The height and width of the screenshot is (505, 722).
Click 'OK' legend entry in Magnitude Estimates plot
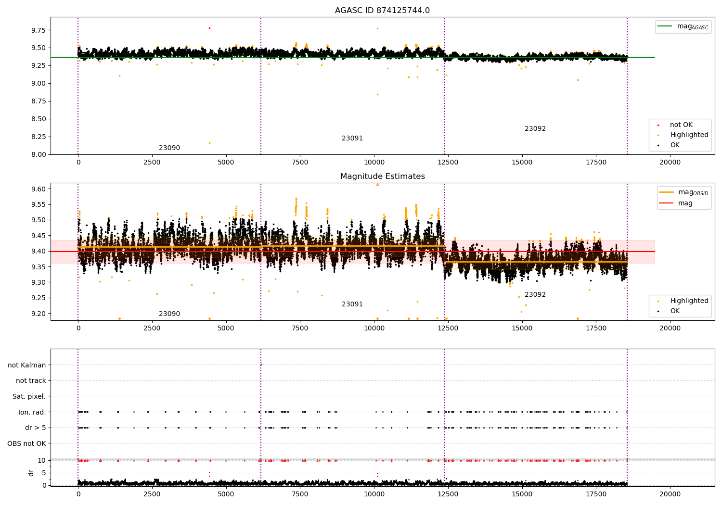click(675, 311)
